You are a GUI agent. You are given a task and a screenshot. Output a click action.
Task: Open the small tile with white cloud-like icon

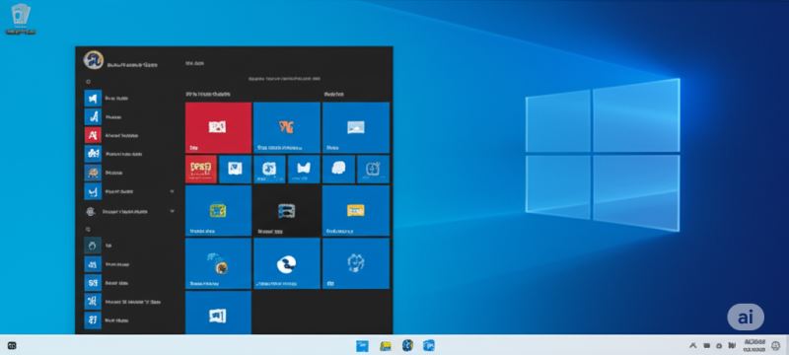point(338,169)
